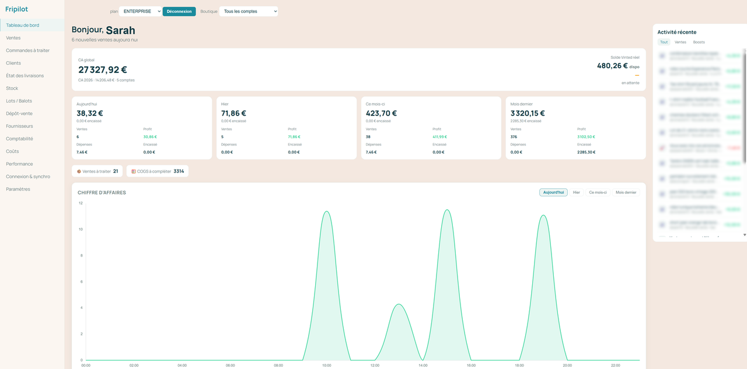Select the chart's Aujourd'hui range button

[553, 192]
